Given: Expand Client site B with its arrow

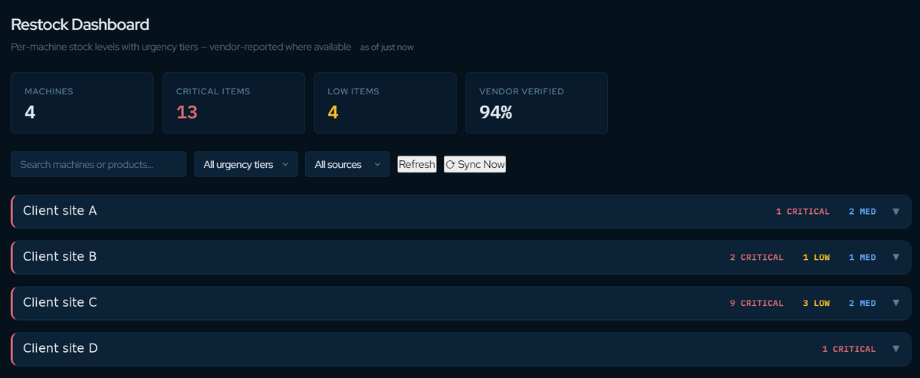Looking at the screenshot, I should pyautogui.click(x=895, y=258).
